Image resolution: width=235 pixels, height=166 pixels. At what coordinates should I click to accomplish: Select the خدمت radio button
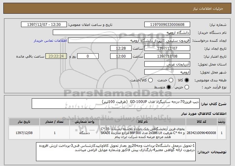point(171,80)
